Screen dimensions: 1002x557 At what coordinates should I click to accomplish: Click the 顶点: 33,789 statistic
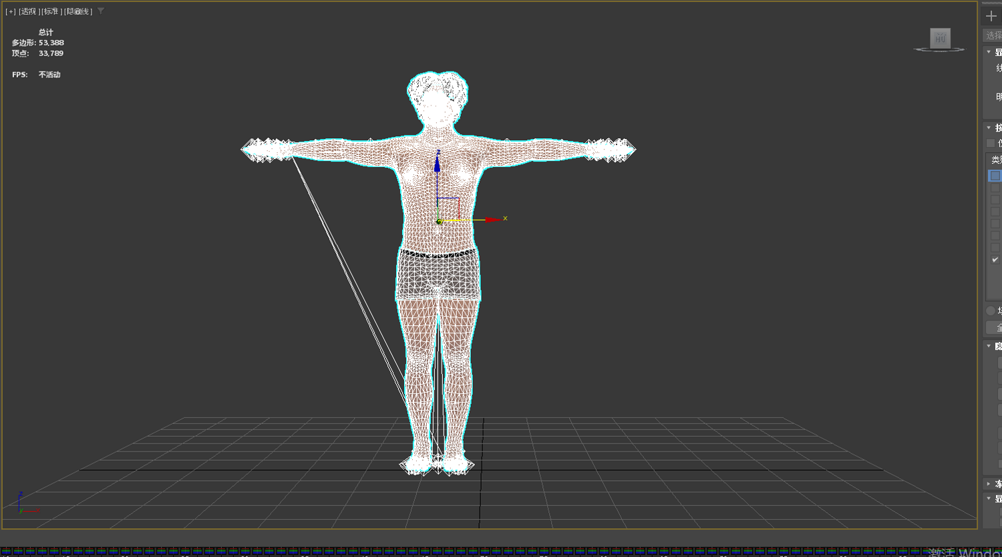tap(38, 53)
